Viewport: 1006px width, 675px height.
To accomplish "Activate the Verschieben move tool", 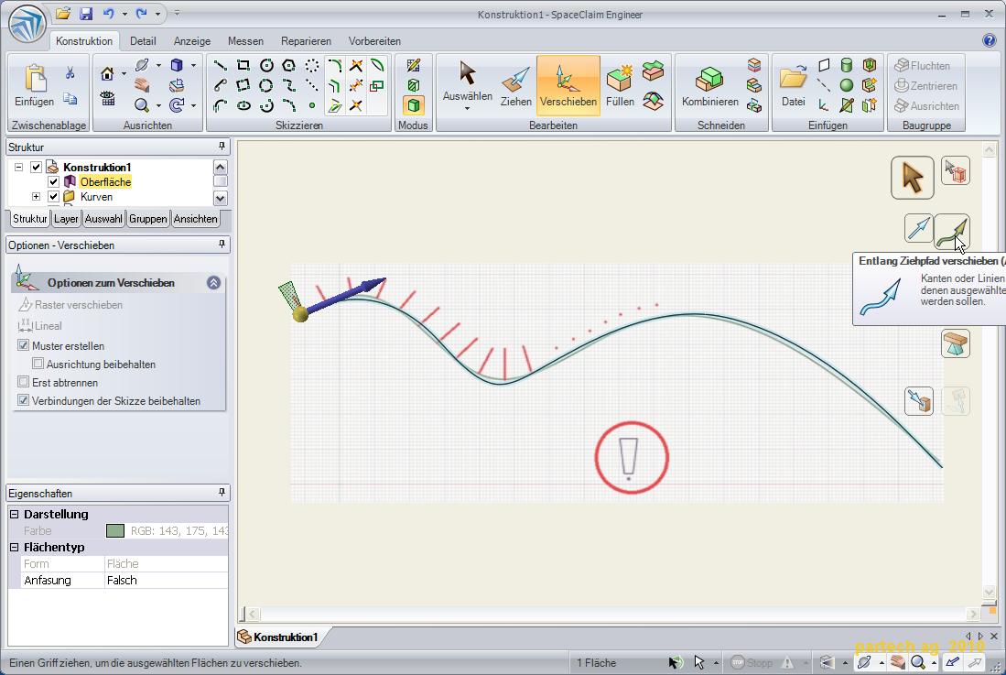I will click(568, 86).
